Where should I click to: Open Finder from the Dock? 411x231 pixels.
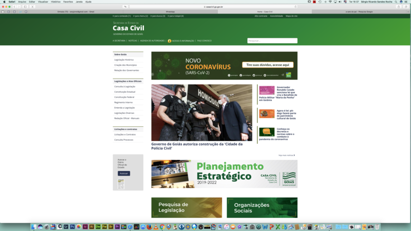click(34, 226)
